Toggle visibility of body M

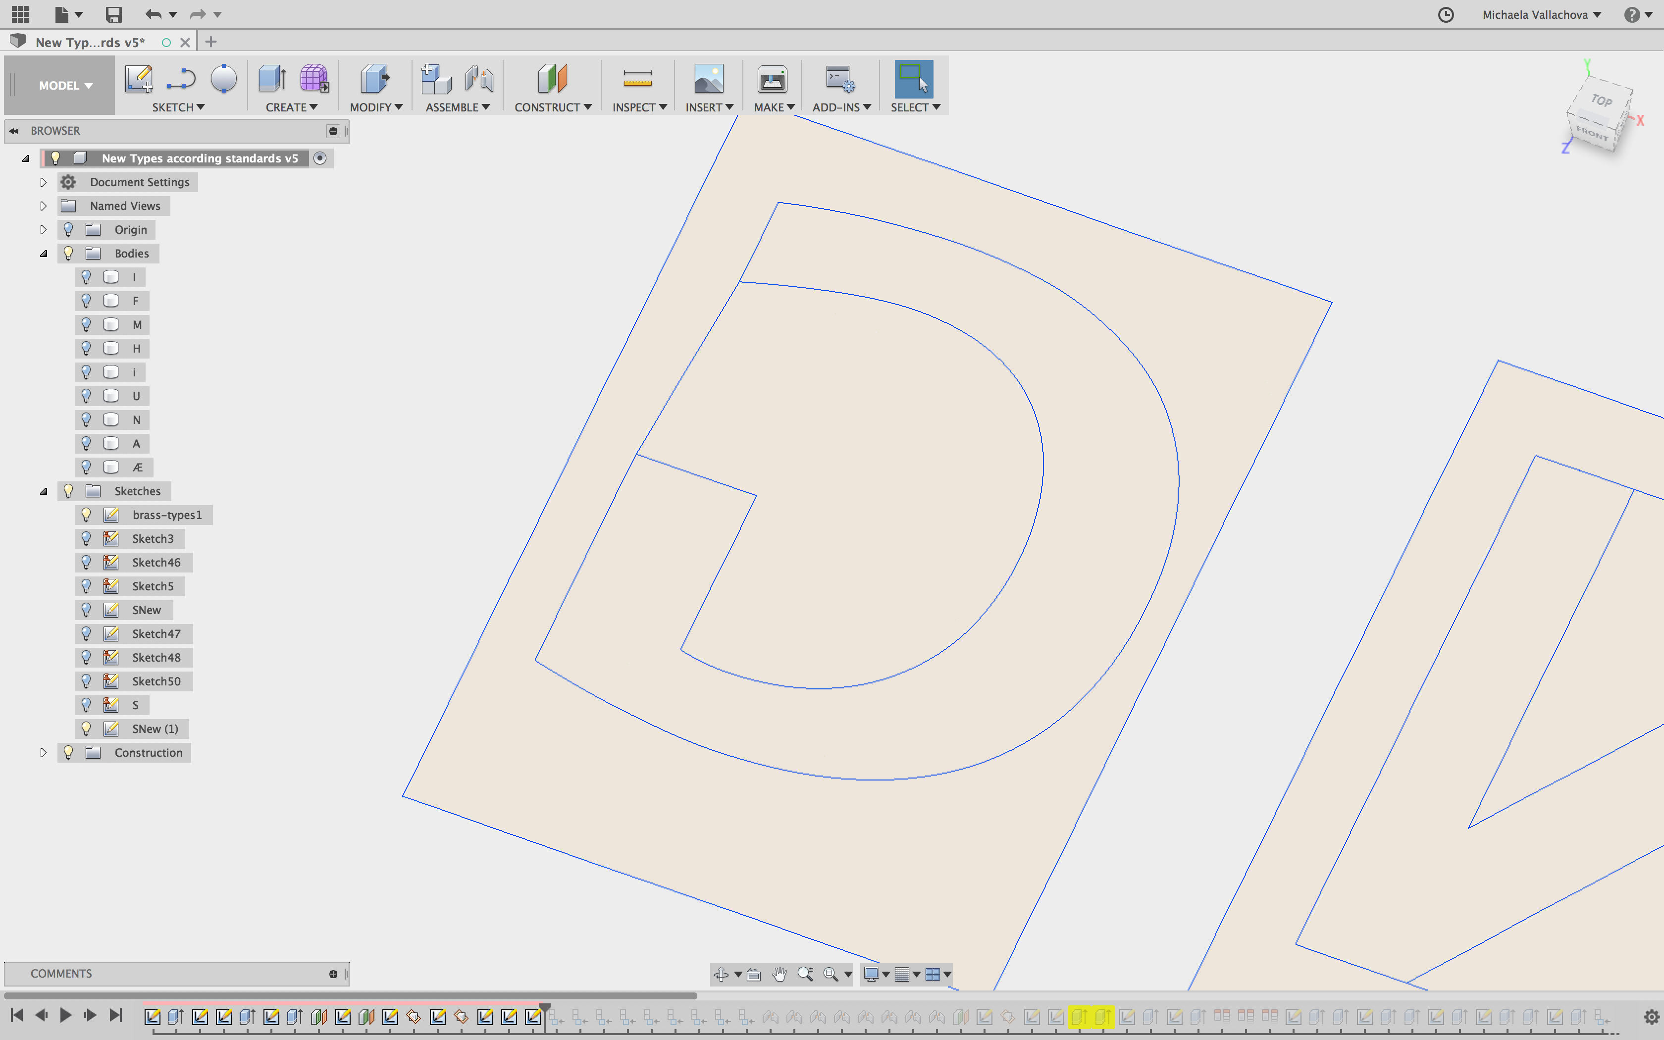click(x=86, y=325)
